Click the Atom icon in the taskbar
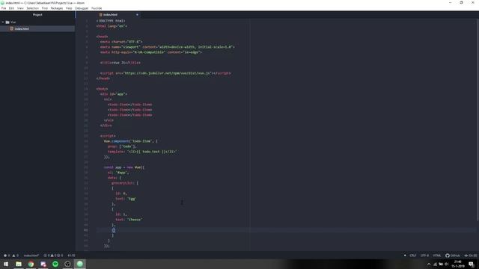Viewport: 479px width, 269px height. coord(80,264)
